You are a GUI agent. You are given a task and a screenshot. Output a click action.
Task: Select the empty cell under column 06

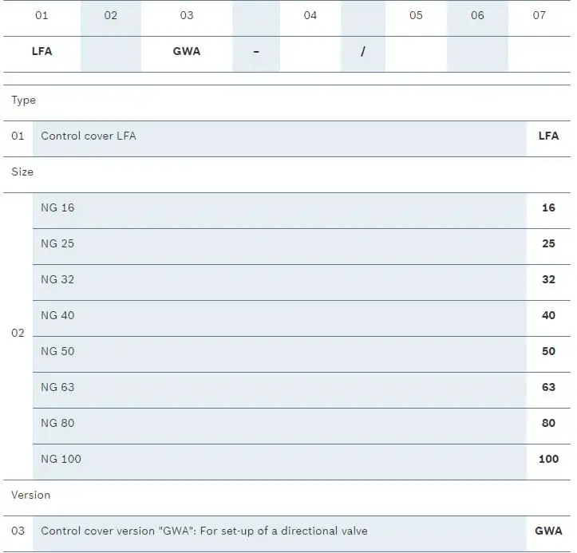[478, 53]
